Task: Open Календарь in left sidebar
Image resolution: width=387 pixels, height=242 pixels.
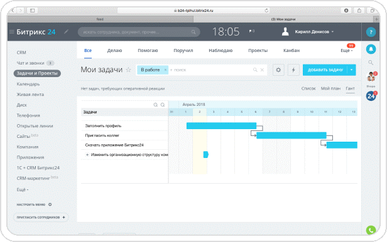Action: 28,84
